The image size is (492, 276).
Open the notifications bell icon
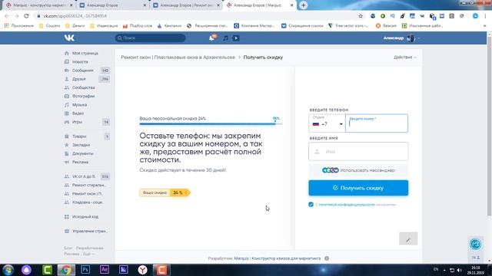(x=212, y=38)
